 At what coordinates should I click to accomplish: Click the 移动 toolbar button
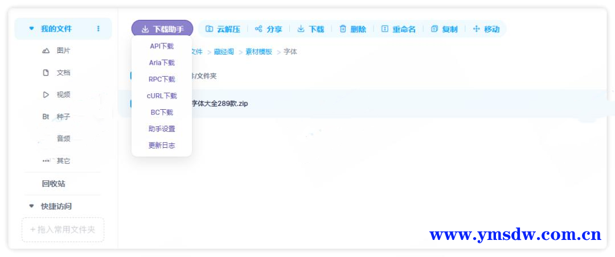(486, 29)
